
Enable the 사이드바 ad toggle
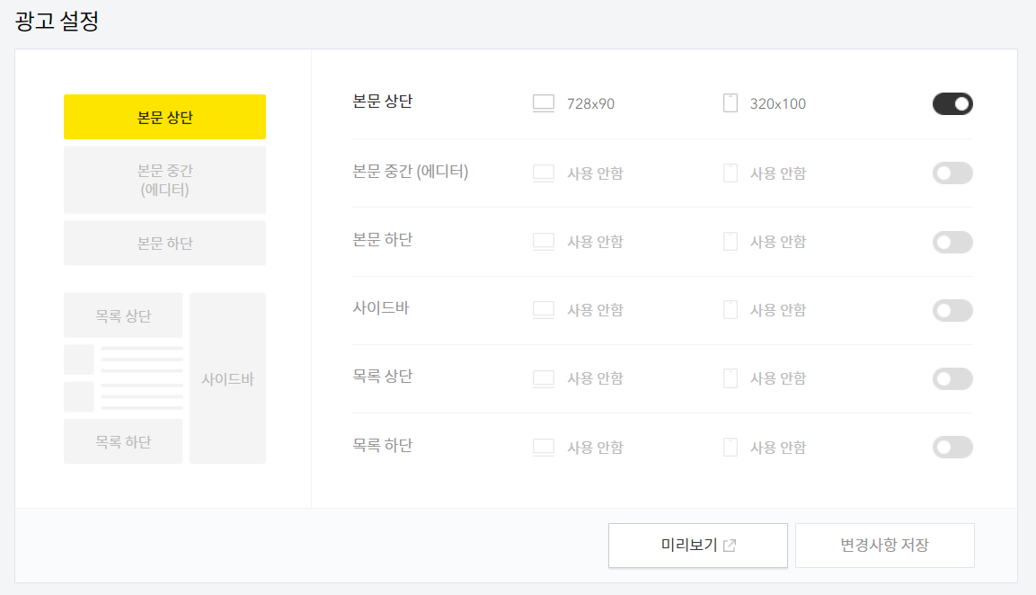[x=952, y=310]
